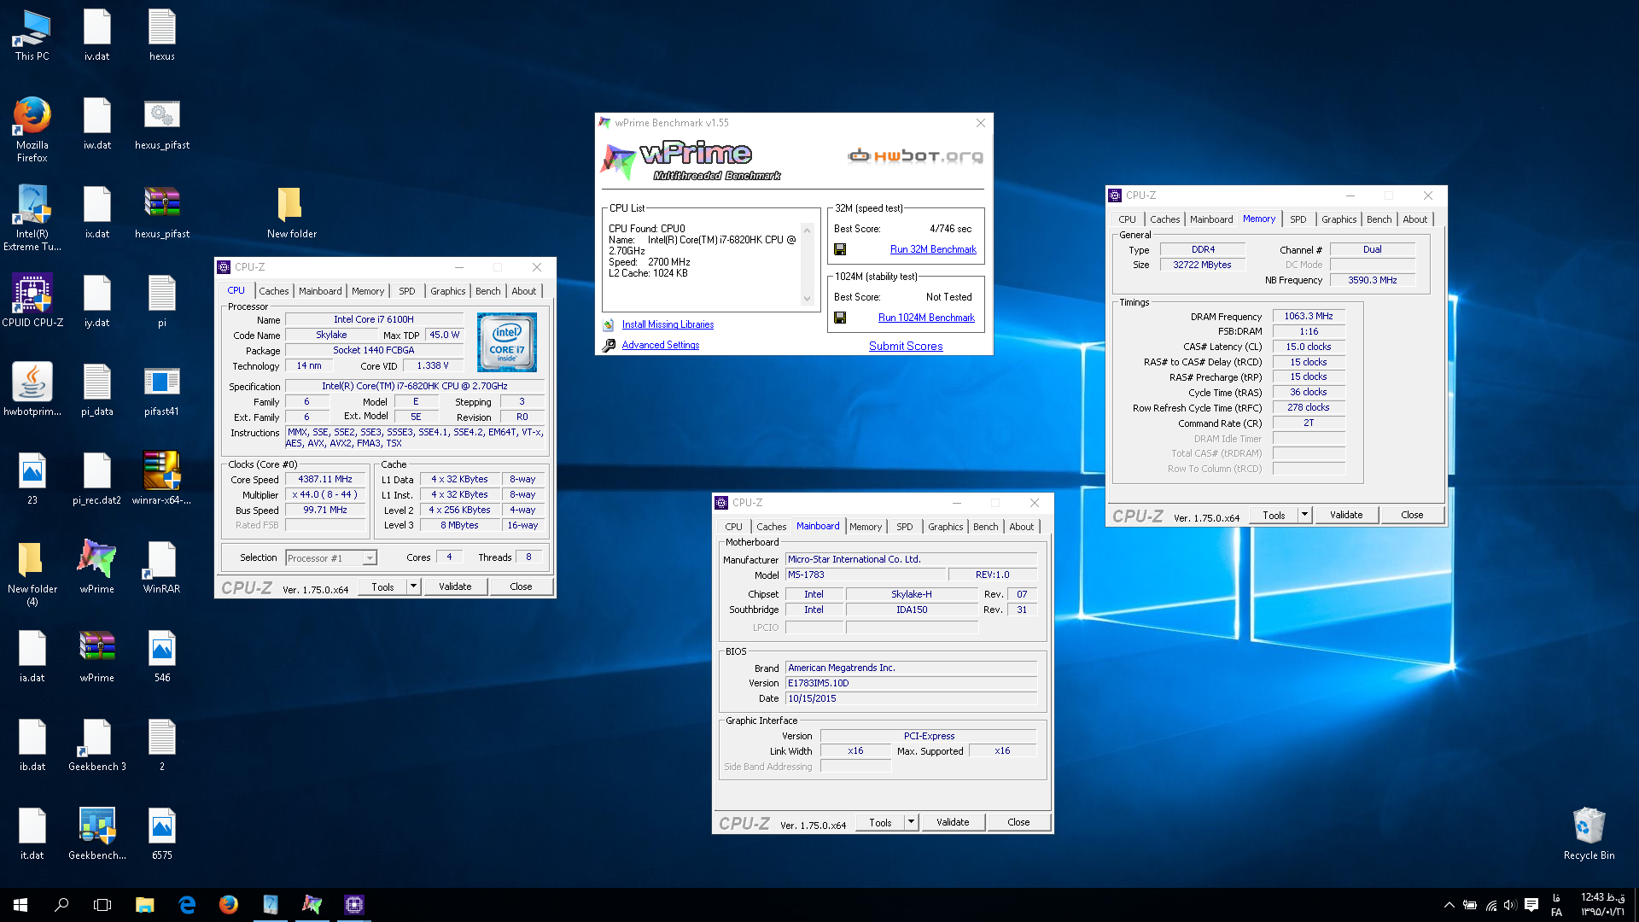Open the New folder desktop icon
1639x922 pixels.
[x=291, y=212]
